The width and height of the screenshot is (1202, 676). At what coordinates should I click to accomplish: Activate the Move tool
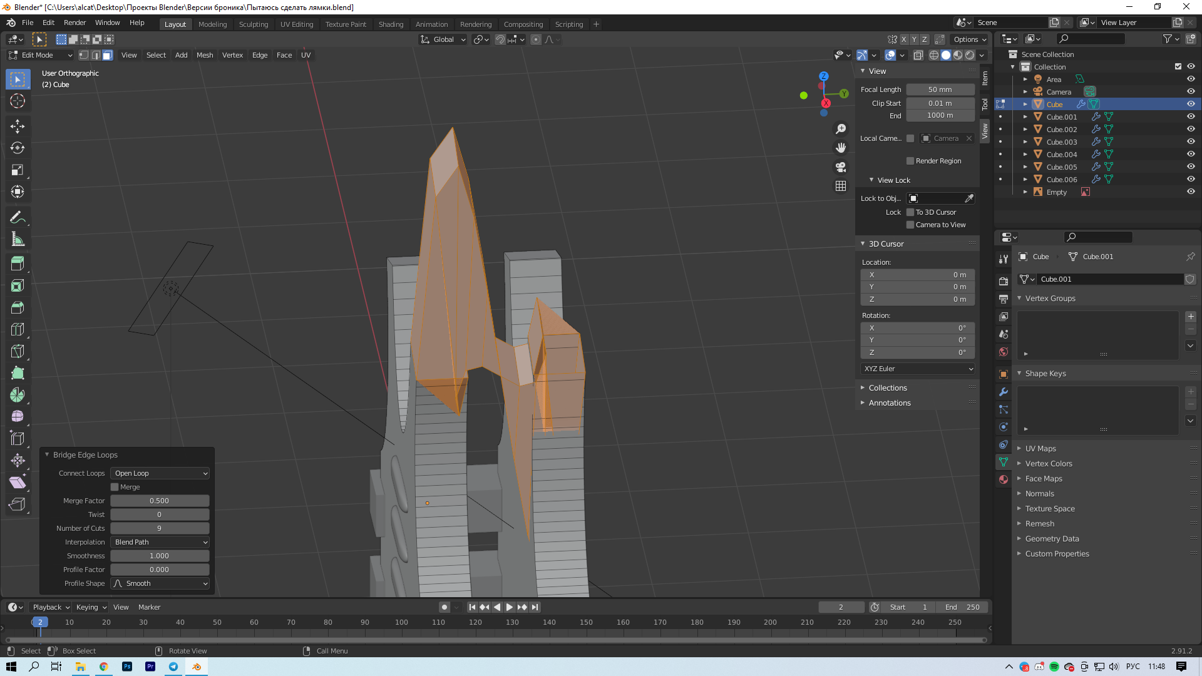pos(18,126)
